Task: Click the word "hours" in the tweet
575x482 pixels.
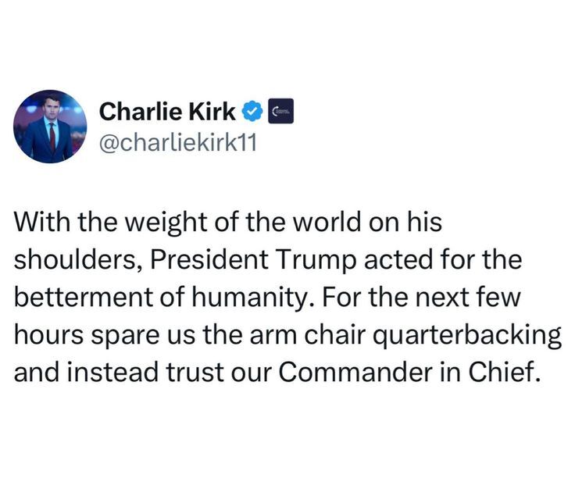Action: pyautogui.click(x=48, y=335)
